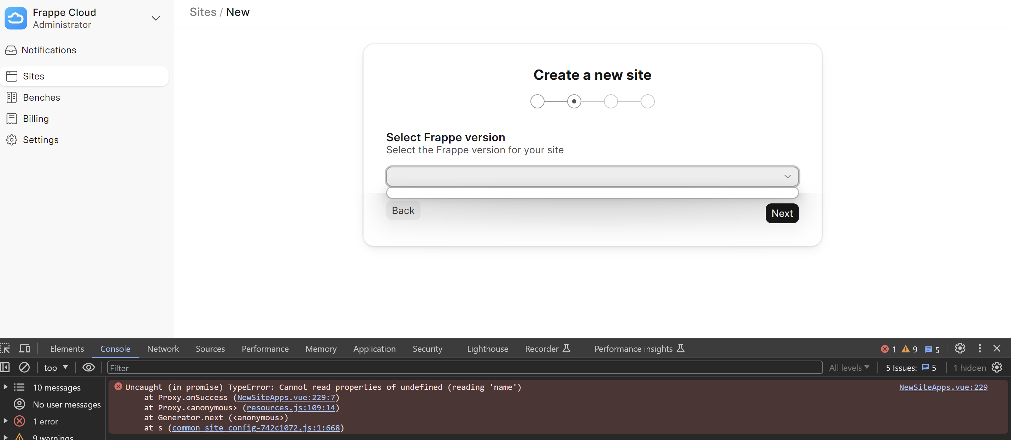Switch to the Application tab
This screenshot has height=440, width=1011.
click(374, 349)
